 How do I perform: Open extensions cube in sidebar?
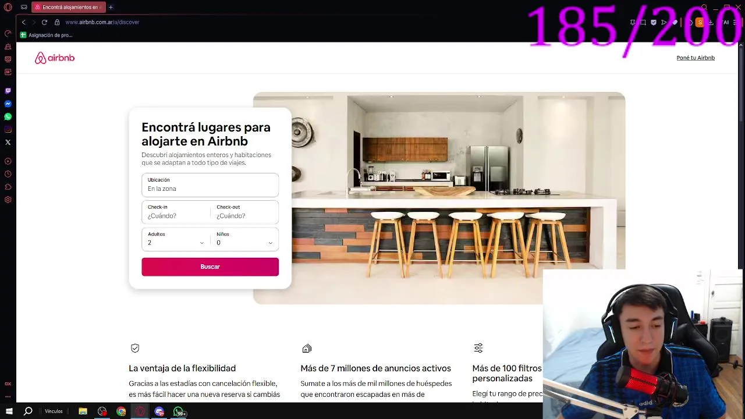click(8, 187)
